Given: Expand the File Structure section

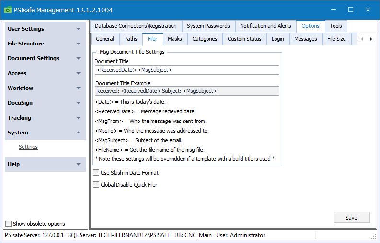Looking at the screenshot, I should pos(46,44).
